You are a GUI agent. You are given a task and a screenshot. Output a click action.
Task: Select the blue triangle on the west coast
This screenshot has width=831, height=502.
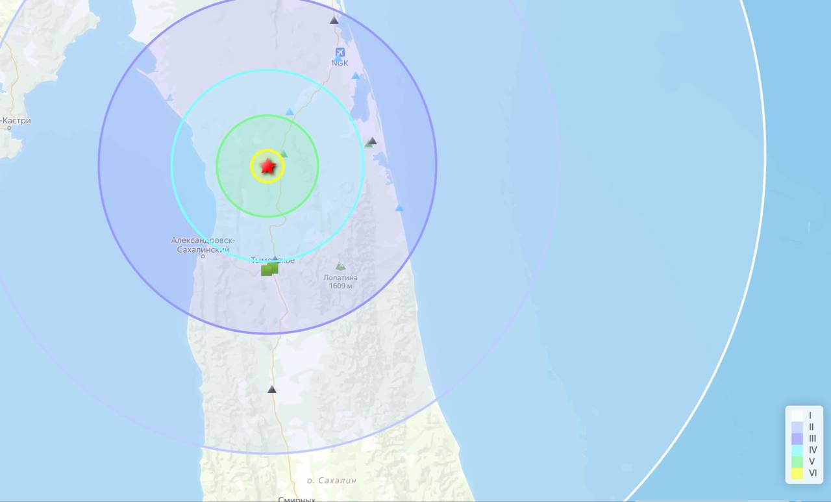pos(169,97)
